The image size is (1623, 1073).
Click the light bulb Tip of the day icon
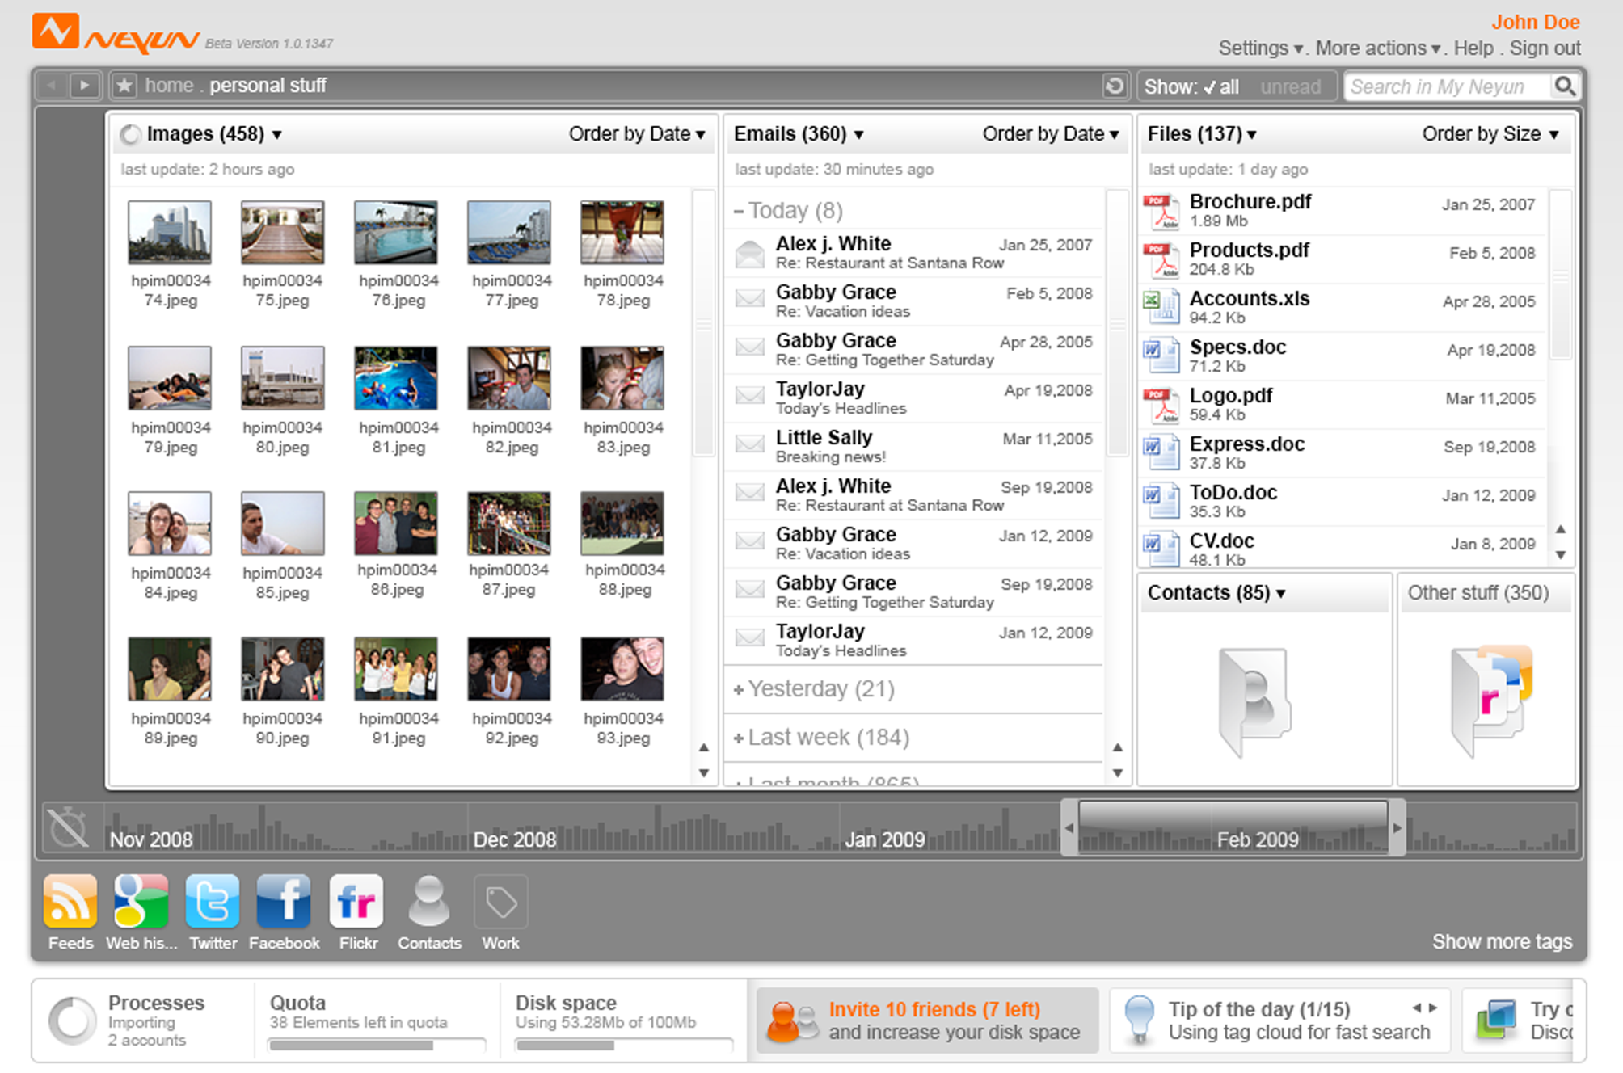coord(1139,1020)
